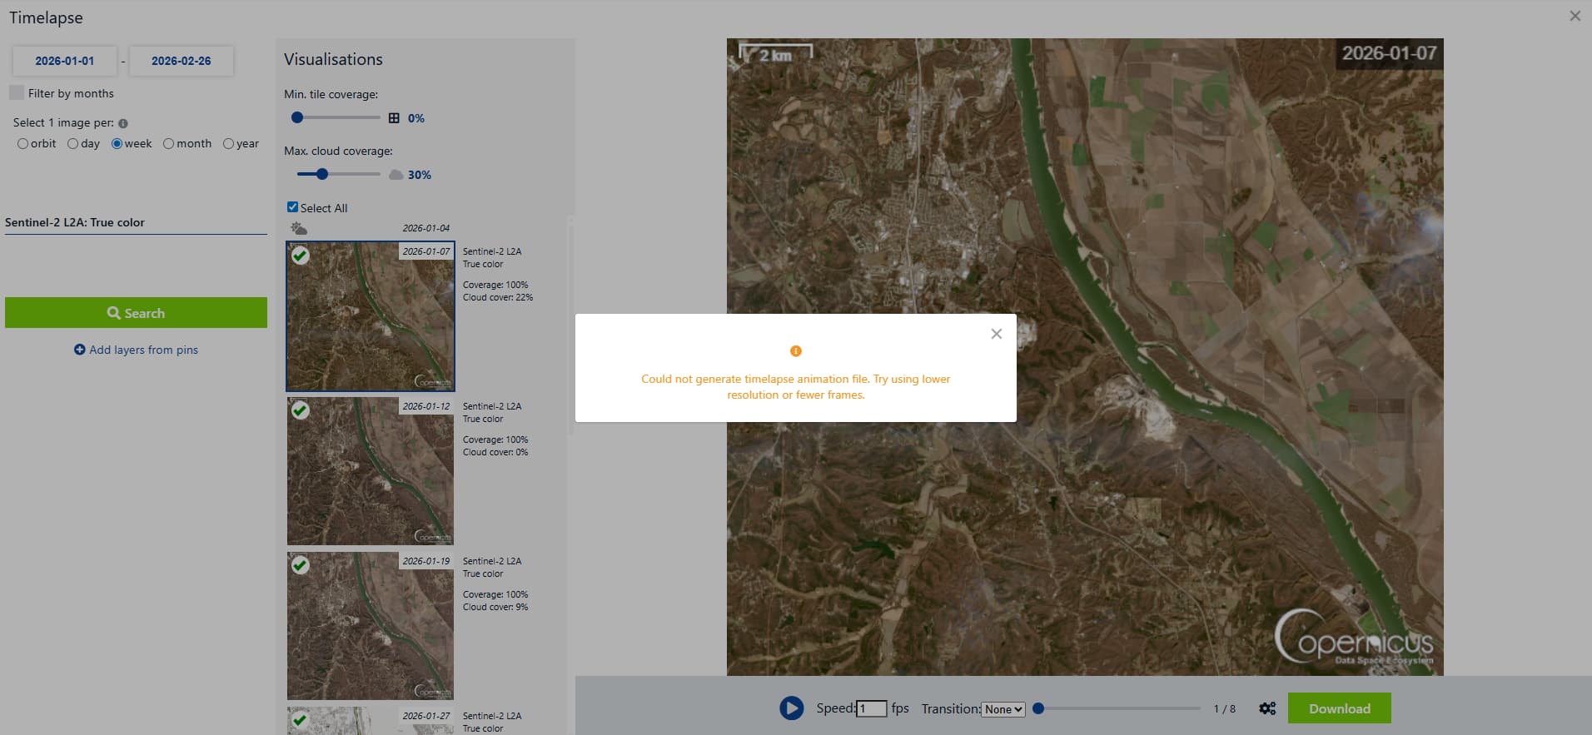
Task: Click the tile coverage grid icon
Action: 394,118
